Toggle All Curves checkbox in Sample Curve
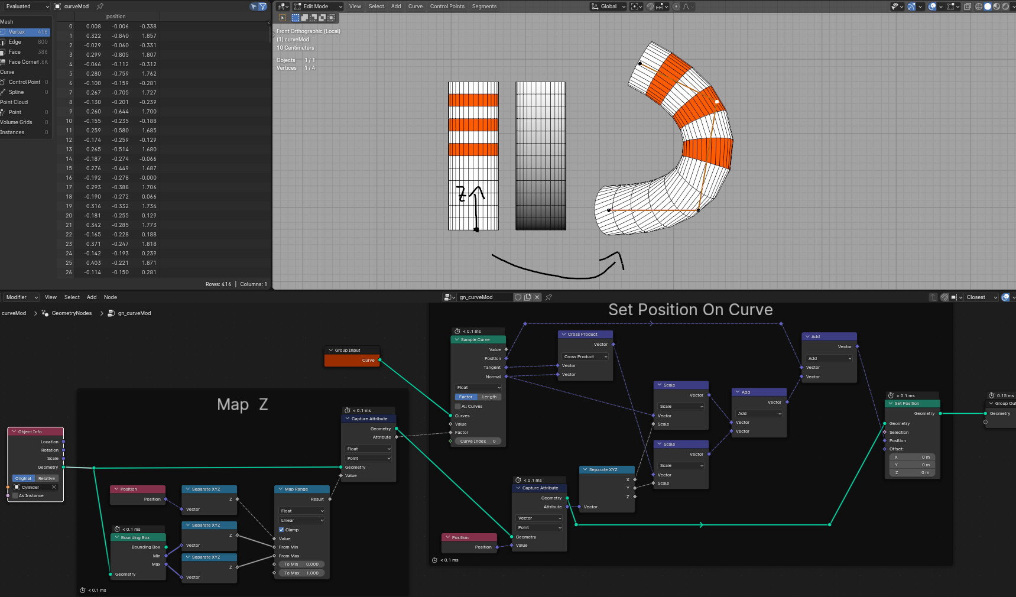This screenshot has width=1016, height=597. point(457,407)
